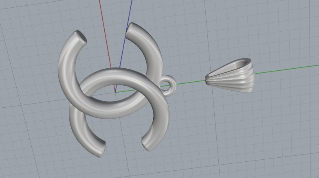The image size is (319, 178).
Task: Select the ribbed bail object
Action: tap(230, 76)
